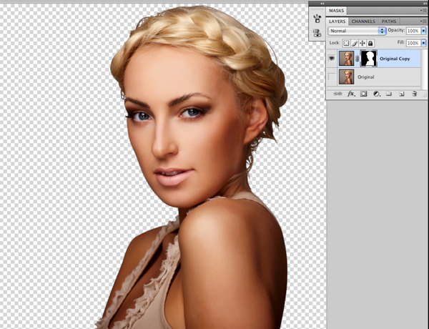Select the Layers tab
The height and width of the screenshot is (329, 429).
[337, 21]
